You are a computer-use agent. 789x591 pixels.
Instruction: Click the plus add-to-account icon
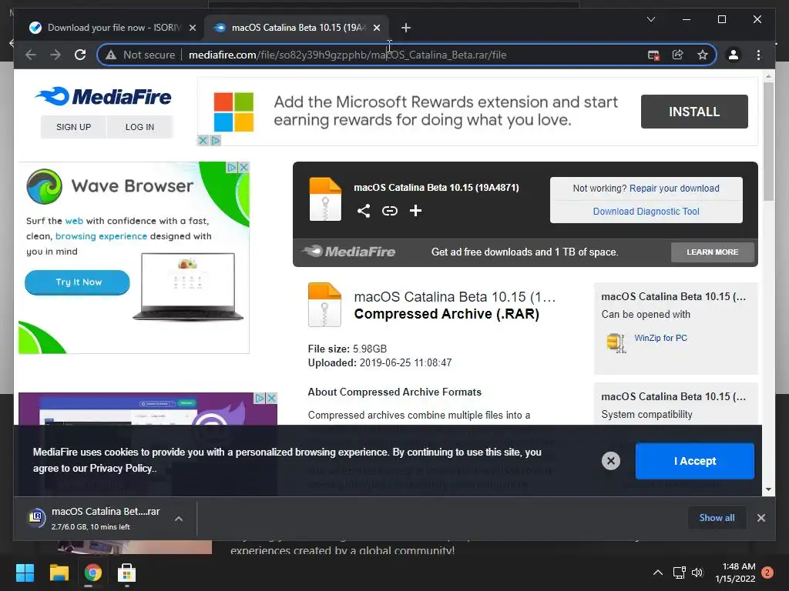(x=415, y=211)
